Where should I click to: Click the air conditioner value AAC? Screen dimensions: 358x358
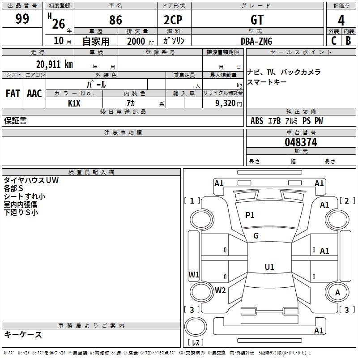(x=34, y=94)
